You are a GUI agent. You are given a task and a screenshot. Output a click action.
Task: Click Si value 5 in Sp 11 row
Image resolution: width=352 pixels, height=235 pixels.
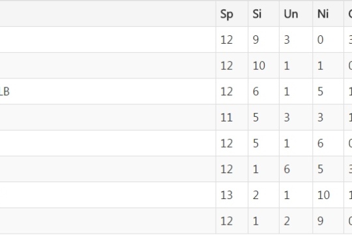263,117
